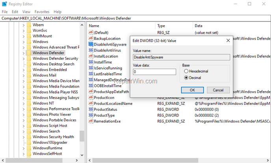Image resolution: width=271 pixels, height=163 pixels.
Task: Click the registry path address bar
Action: pos(135,18)
